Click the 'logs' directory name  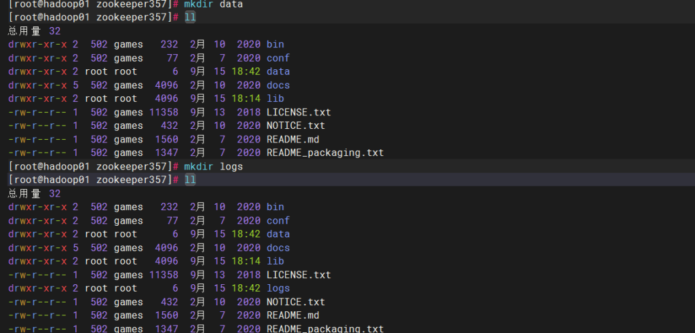pyautogui.click(x=278, y=288)
